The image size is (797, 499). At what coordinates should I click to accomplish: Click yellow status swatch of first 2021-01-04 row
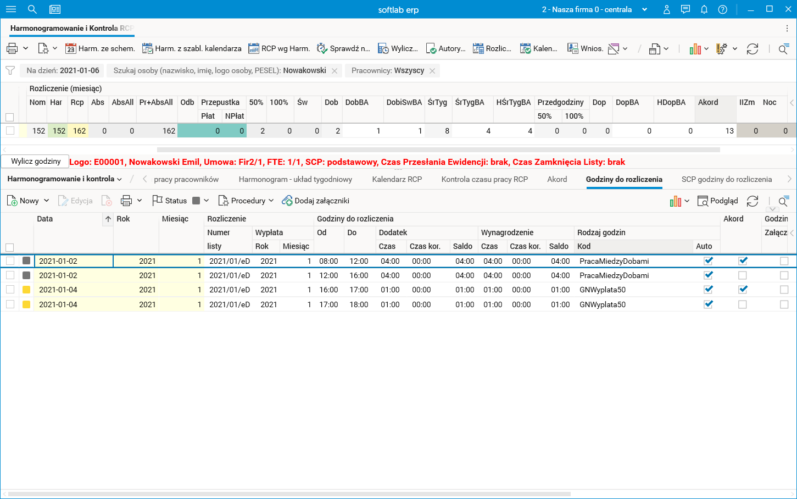(26, 290)
